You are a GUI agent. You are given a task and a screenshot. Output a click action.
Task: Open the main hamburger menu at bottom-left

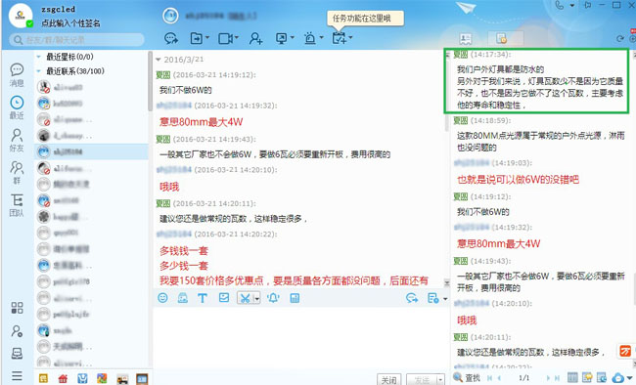click(17, 375)
